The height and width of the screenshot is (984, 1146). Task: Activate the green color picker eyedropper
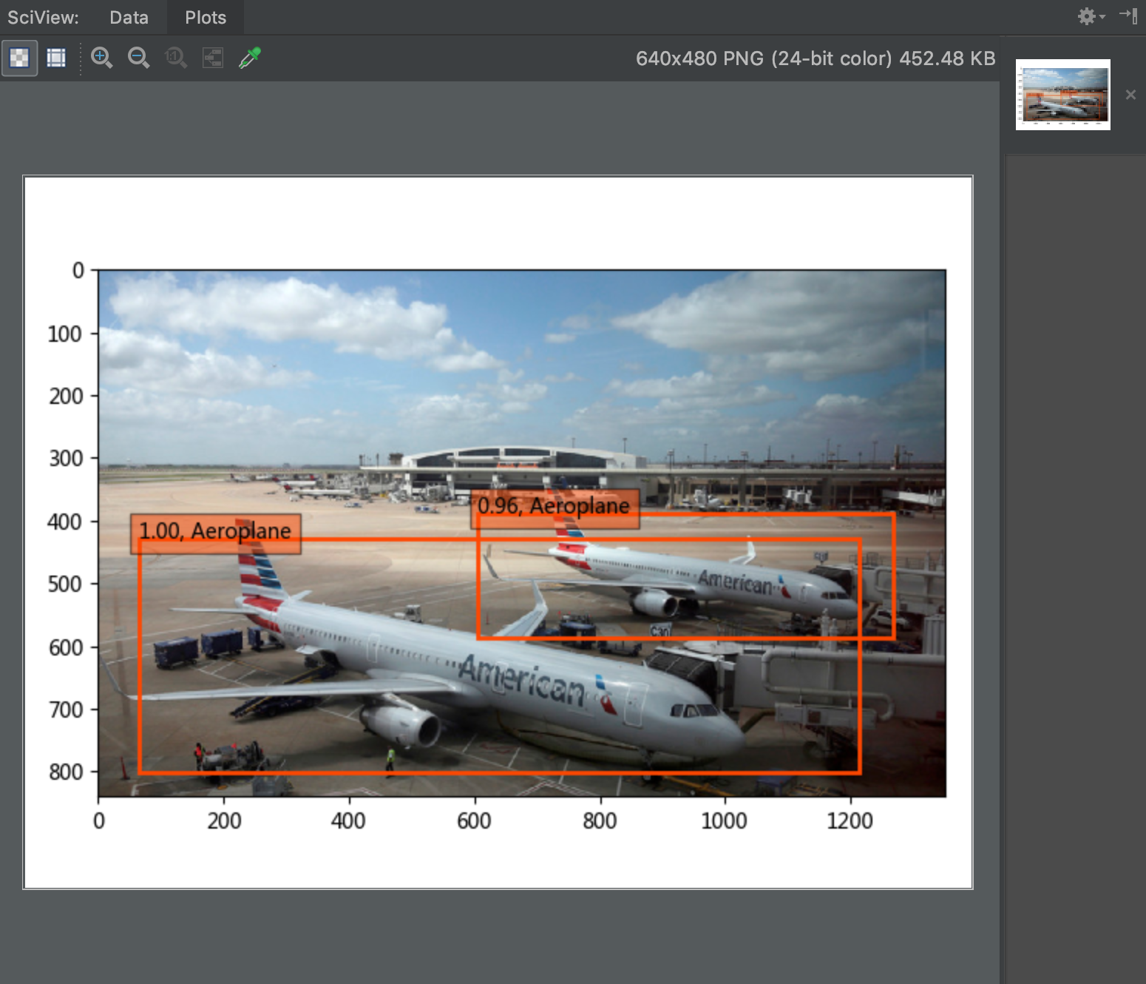point(250,58)
